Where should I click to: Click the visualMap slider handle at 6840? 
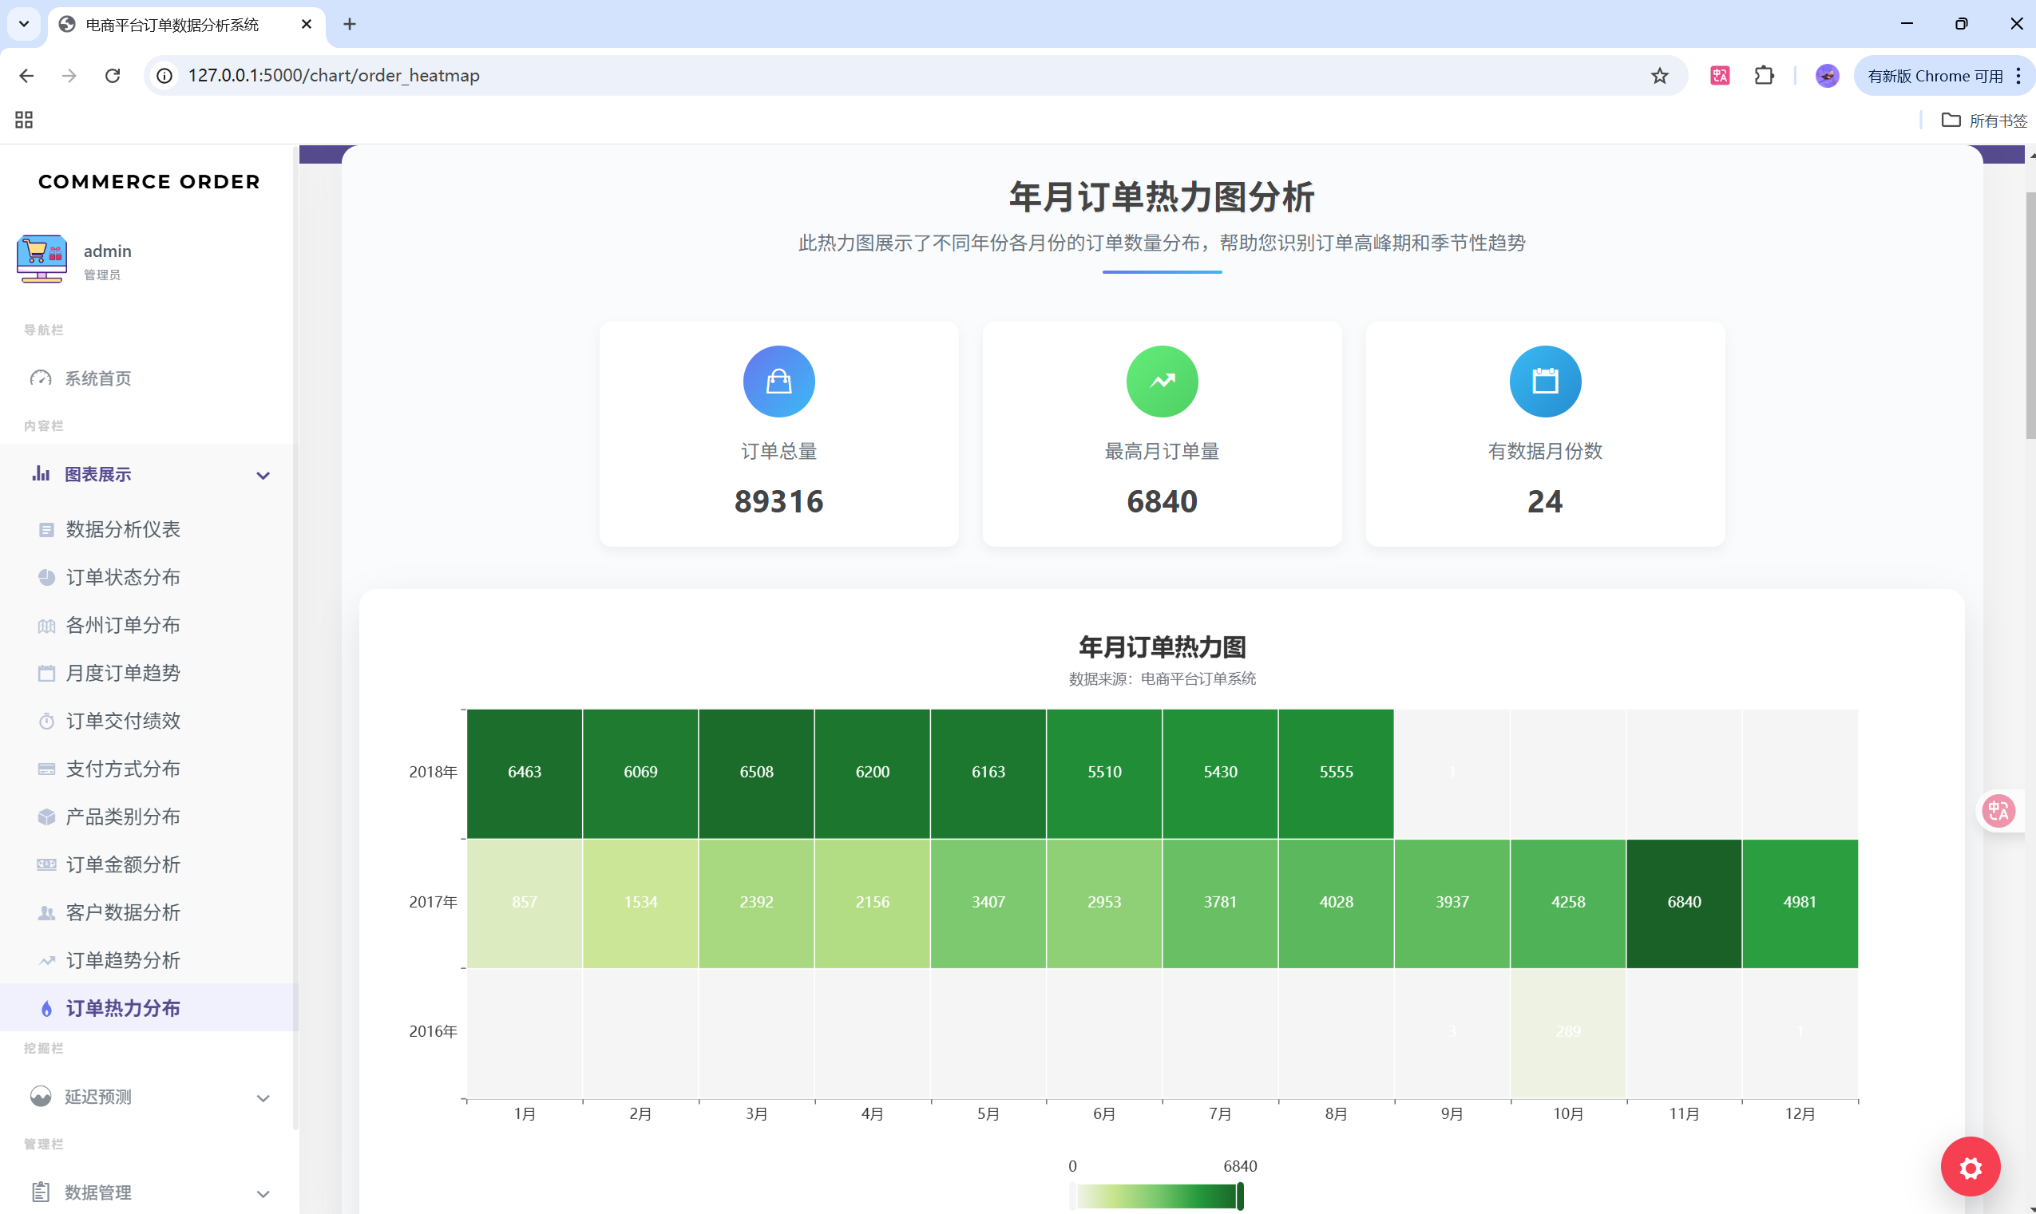tap(1240, 1196)
